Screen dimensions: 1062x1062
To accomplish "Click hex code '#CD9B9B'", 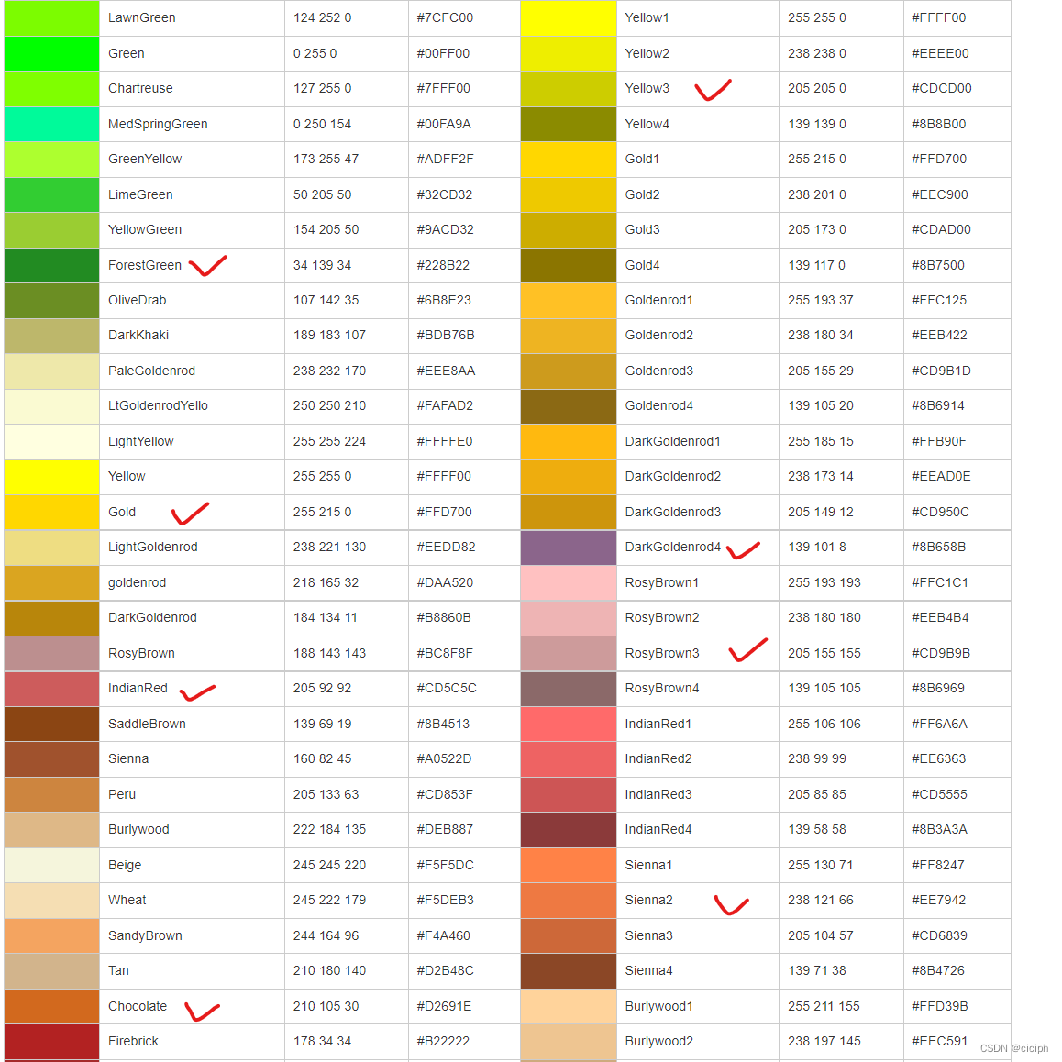I will pos(941,653).
